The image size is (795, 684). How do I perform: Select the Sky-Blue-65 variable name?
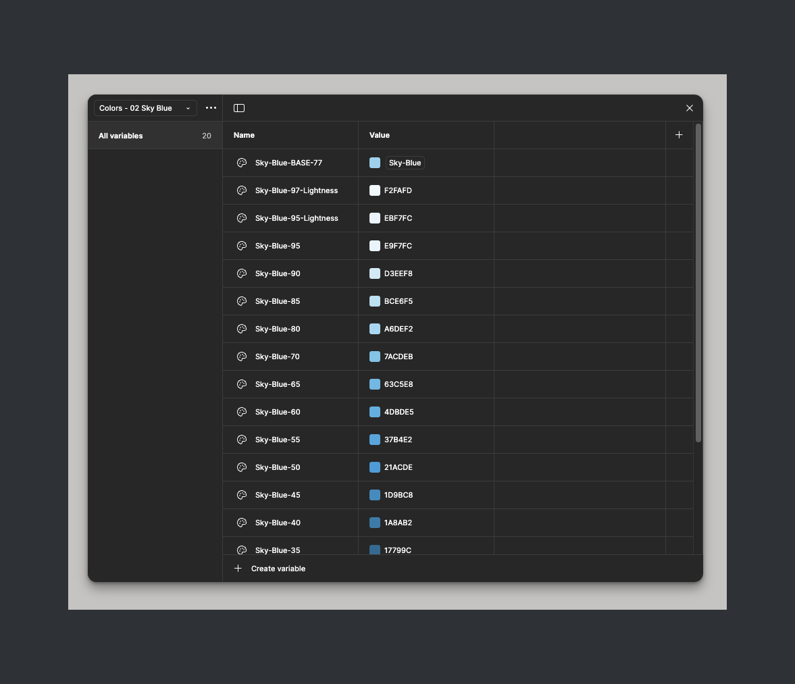click(278, 384)
